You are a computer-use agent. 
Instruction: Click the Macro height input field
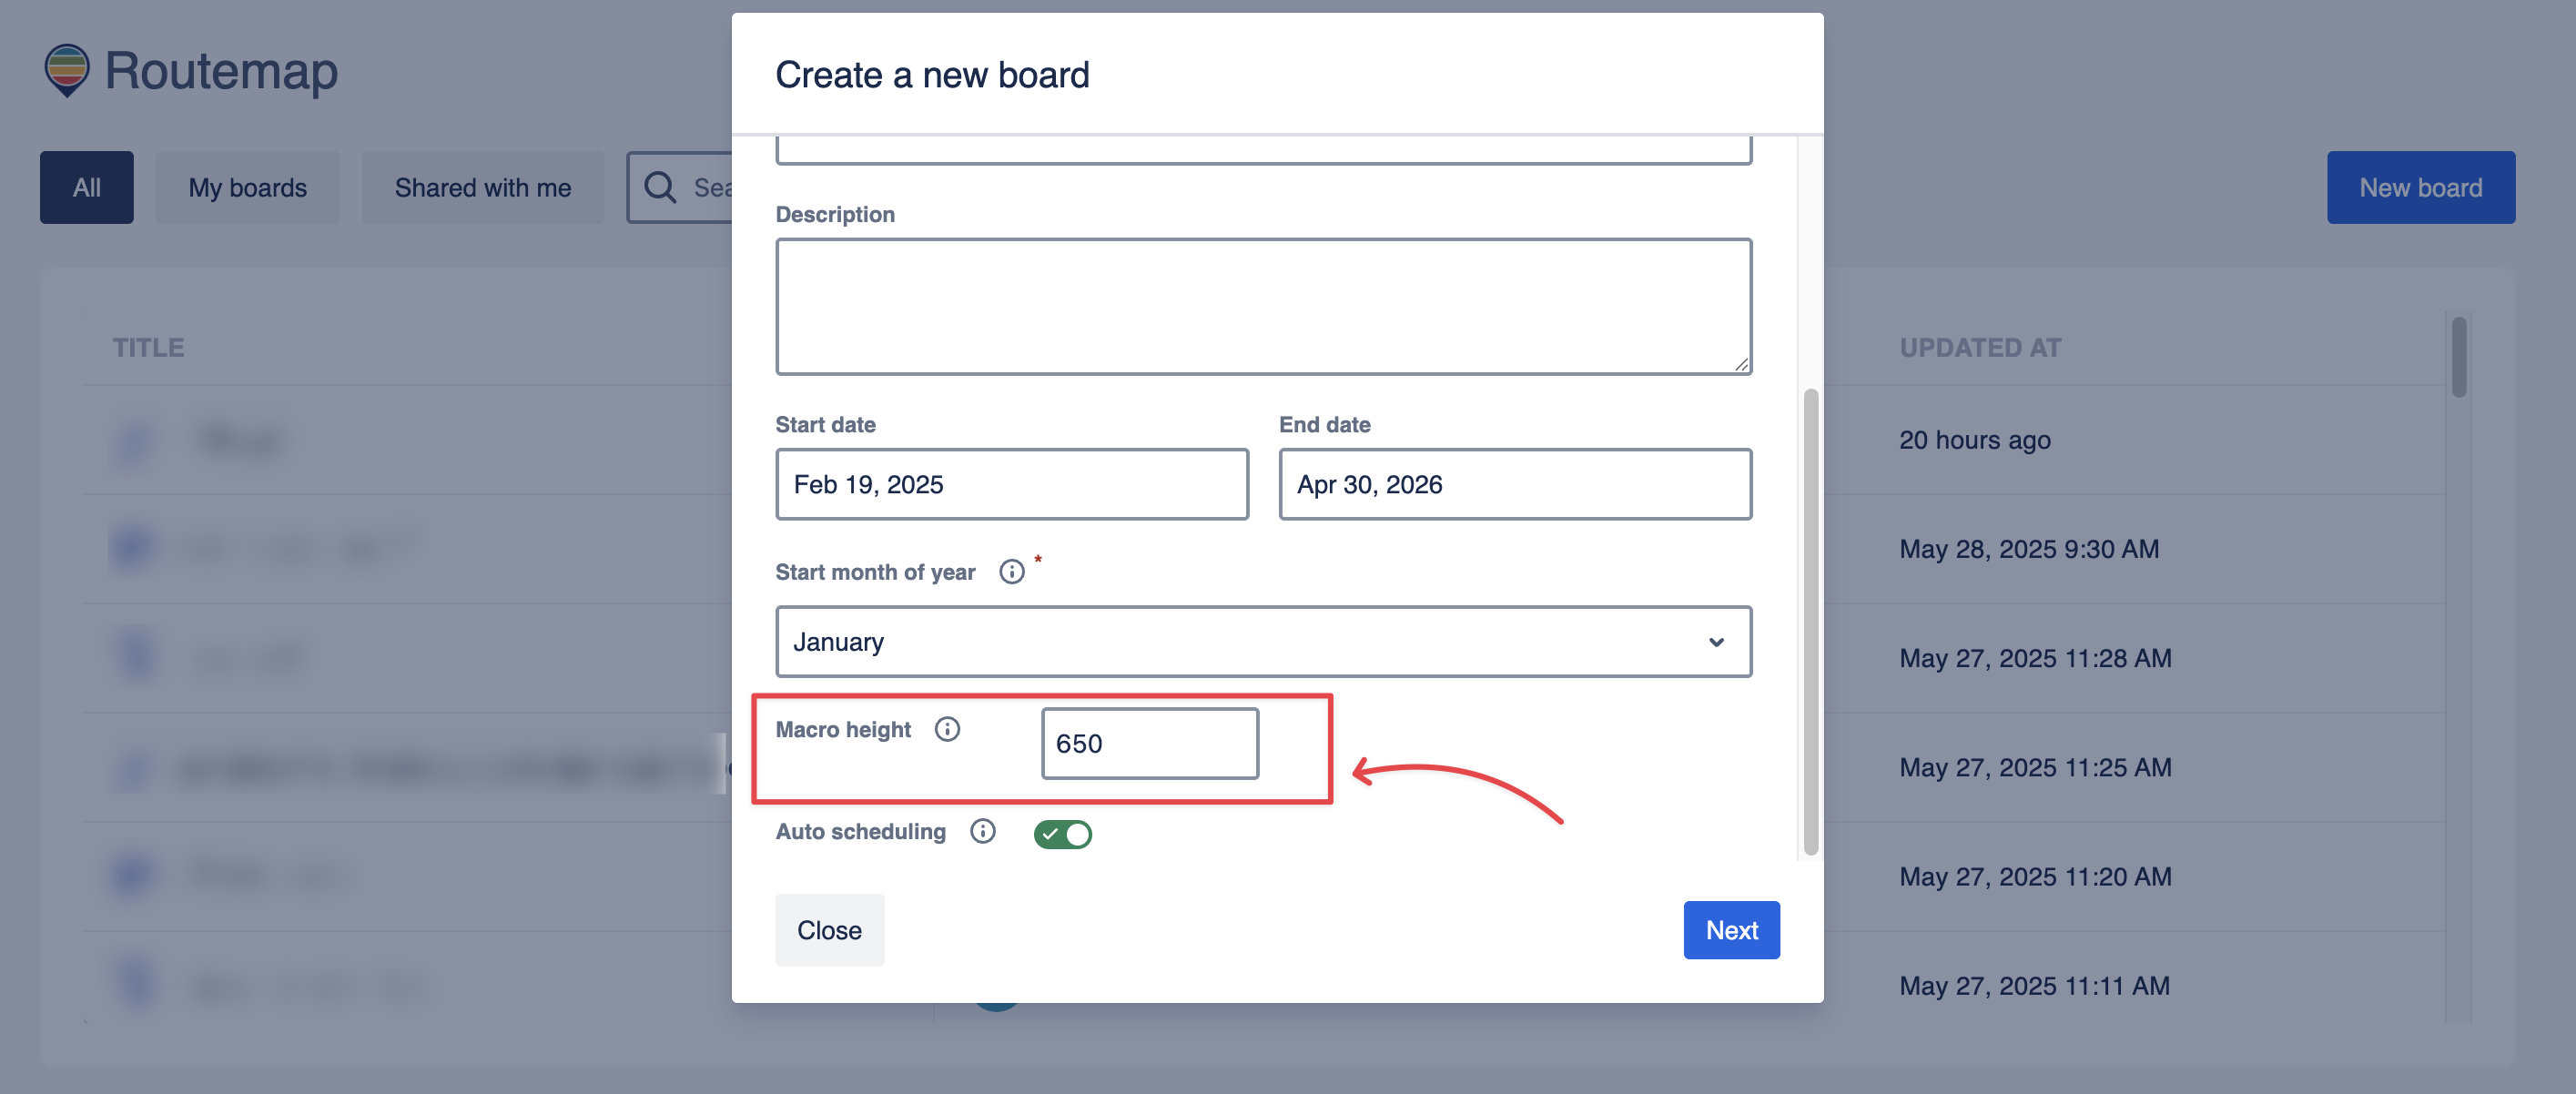click(1149, 743)
